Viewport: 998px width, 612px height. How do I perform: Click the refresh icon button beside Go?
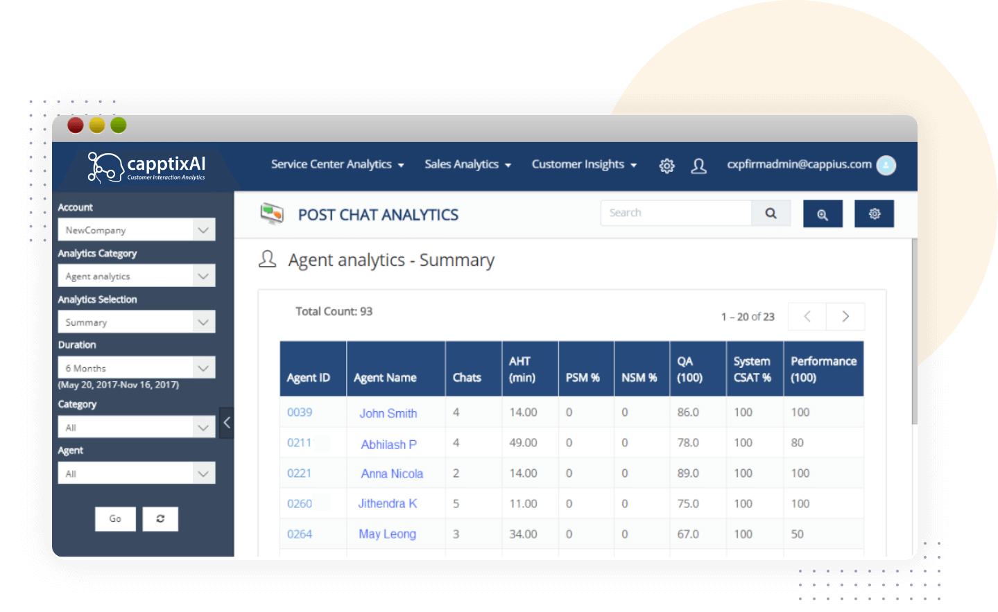click(x=160, y=518)
